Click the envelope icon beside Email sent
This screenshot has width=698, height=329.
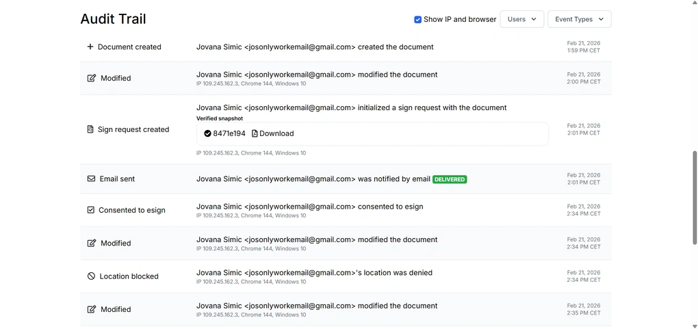click(91, 179)
